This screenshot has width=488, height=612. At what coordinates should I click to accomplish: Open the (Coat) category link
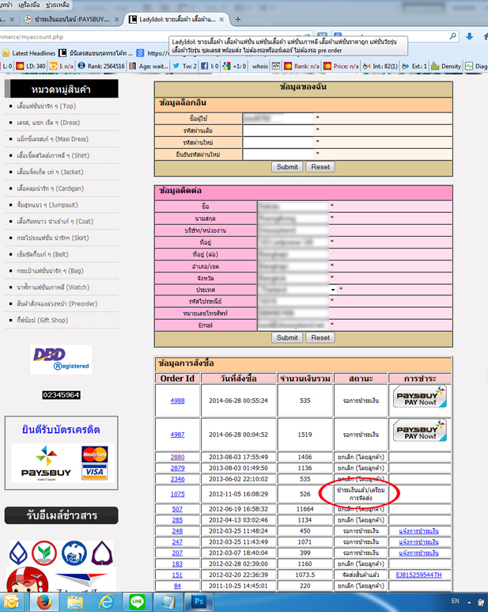click(x=55, y=222)
